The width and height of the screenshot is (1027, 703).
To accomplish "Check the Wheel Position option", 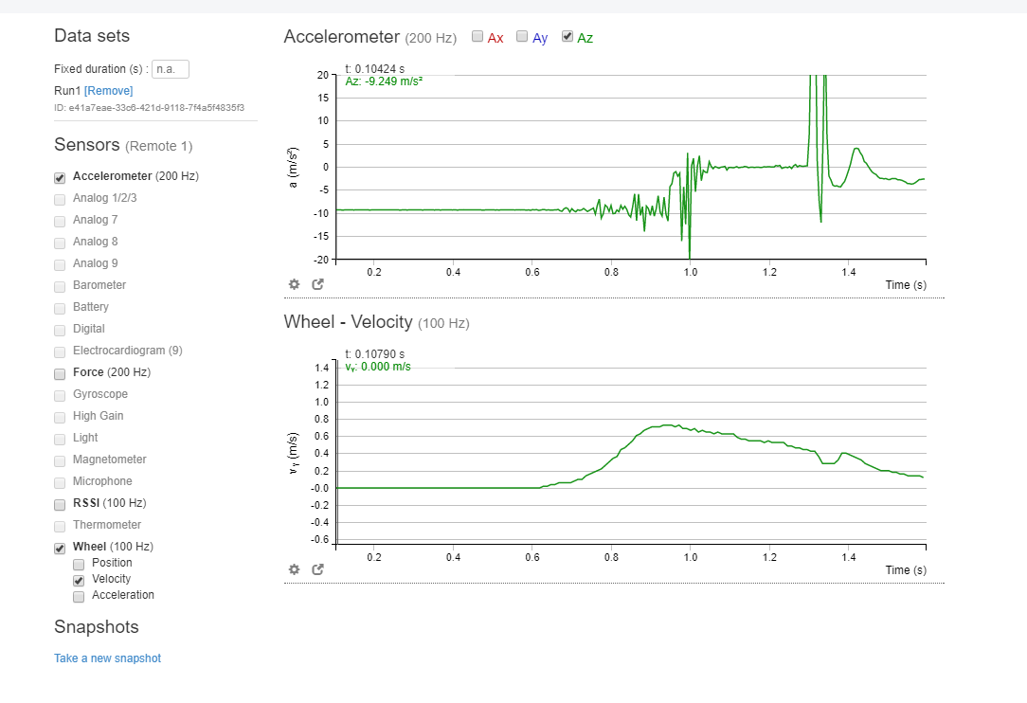I will (x=79, y=564).
